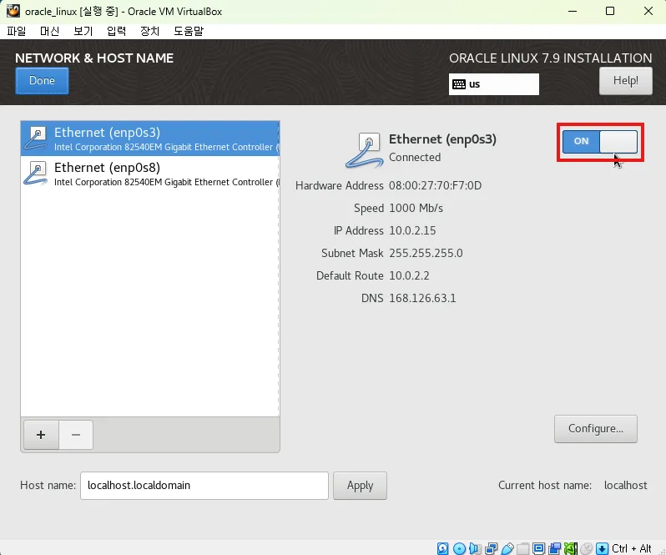
Task: Open USB devices icon in status bar
Action: coord(507,548)
